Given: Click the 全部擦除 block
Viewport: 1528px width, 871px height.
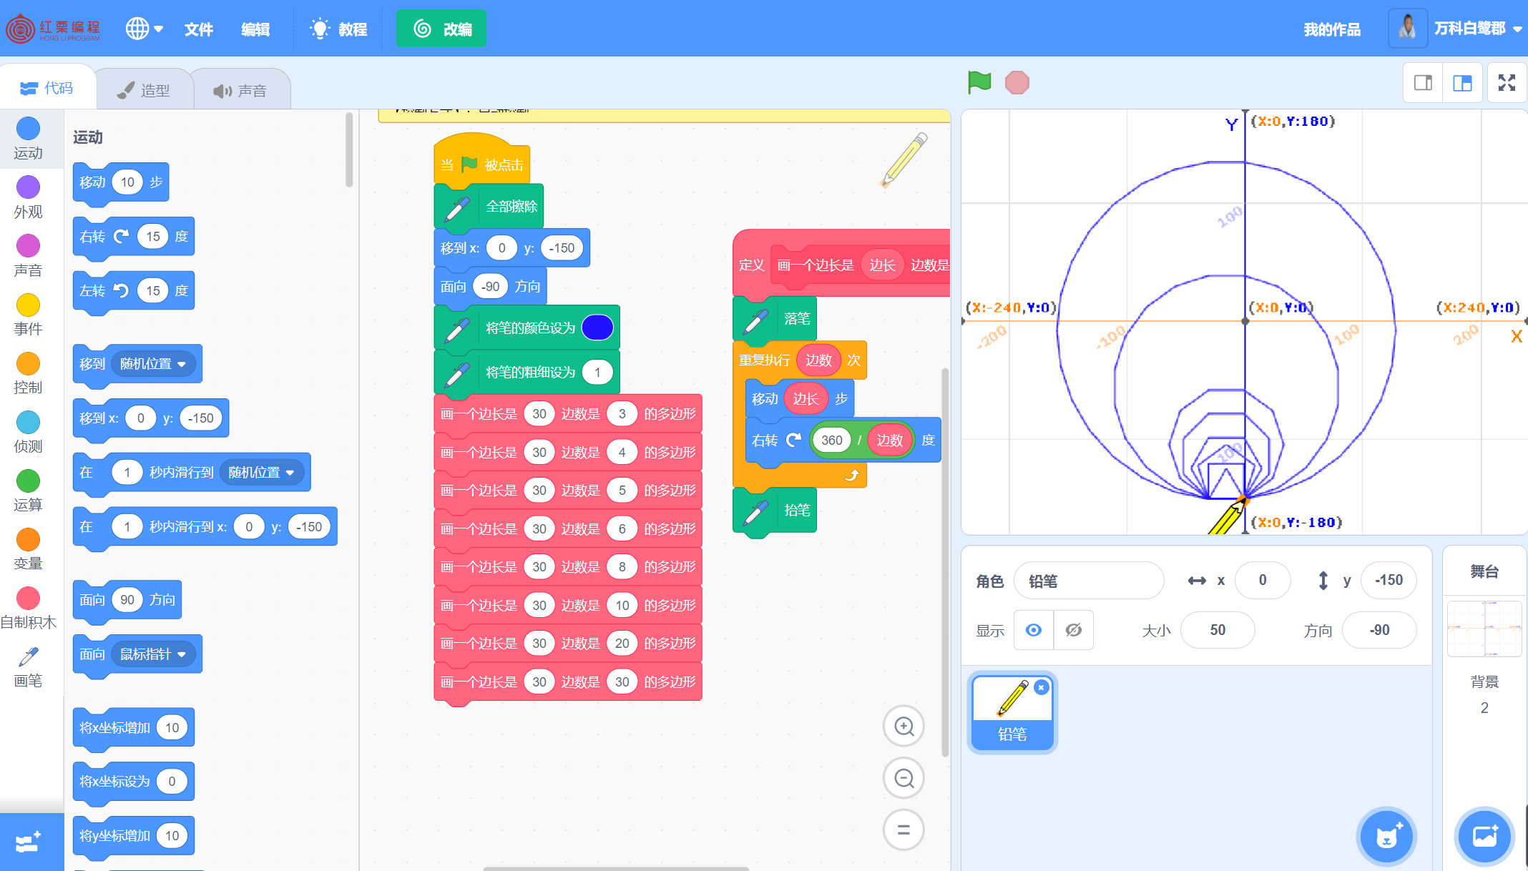Looking at the screenshot, I should (489, 207).
